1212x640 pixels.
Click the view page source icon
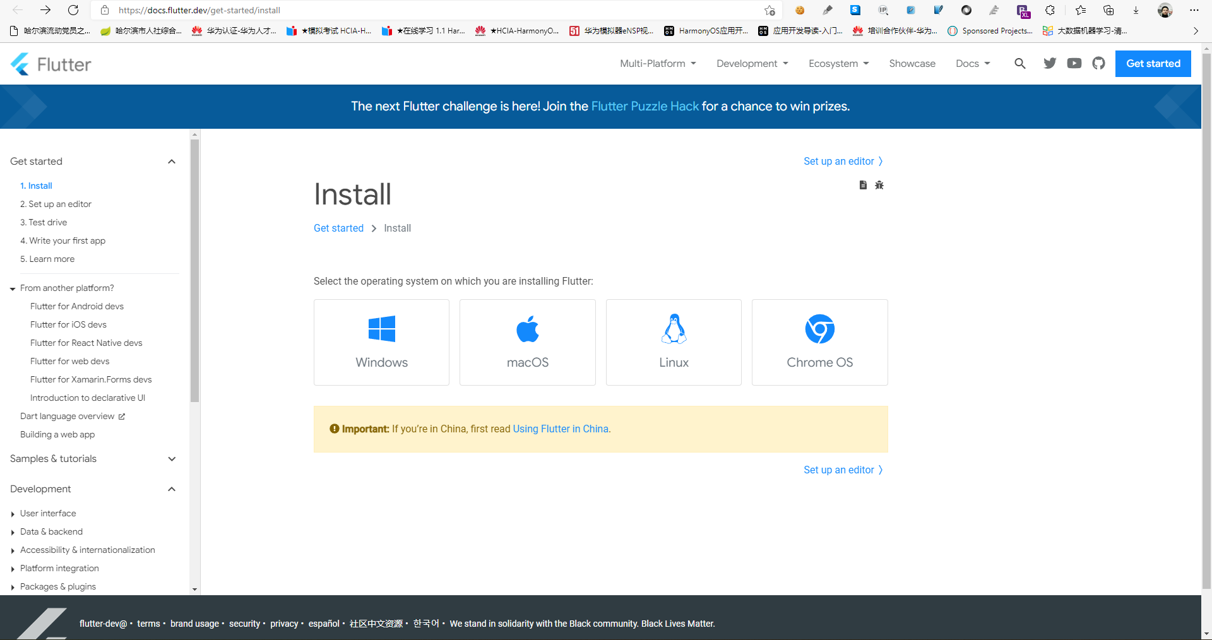tap(863, 185)
